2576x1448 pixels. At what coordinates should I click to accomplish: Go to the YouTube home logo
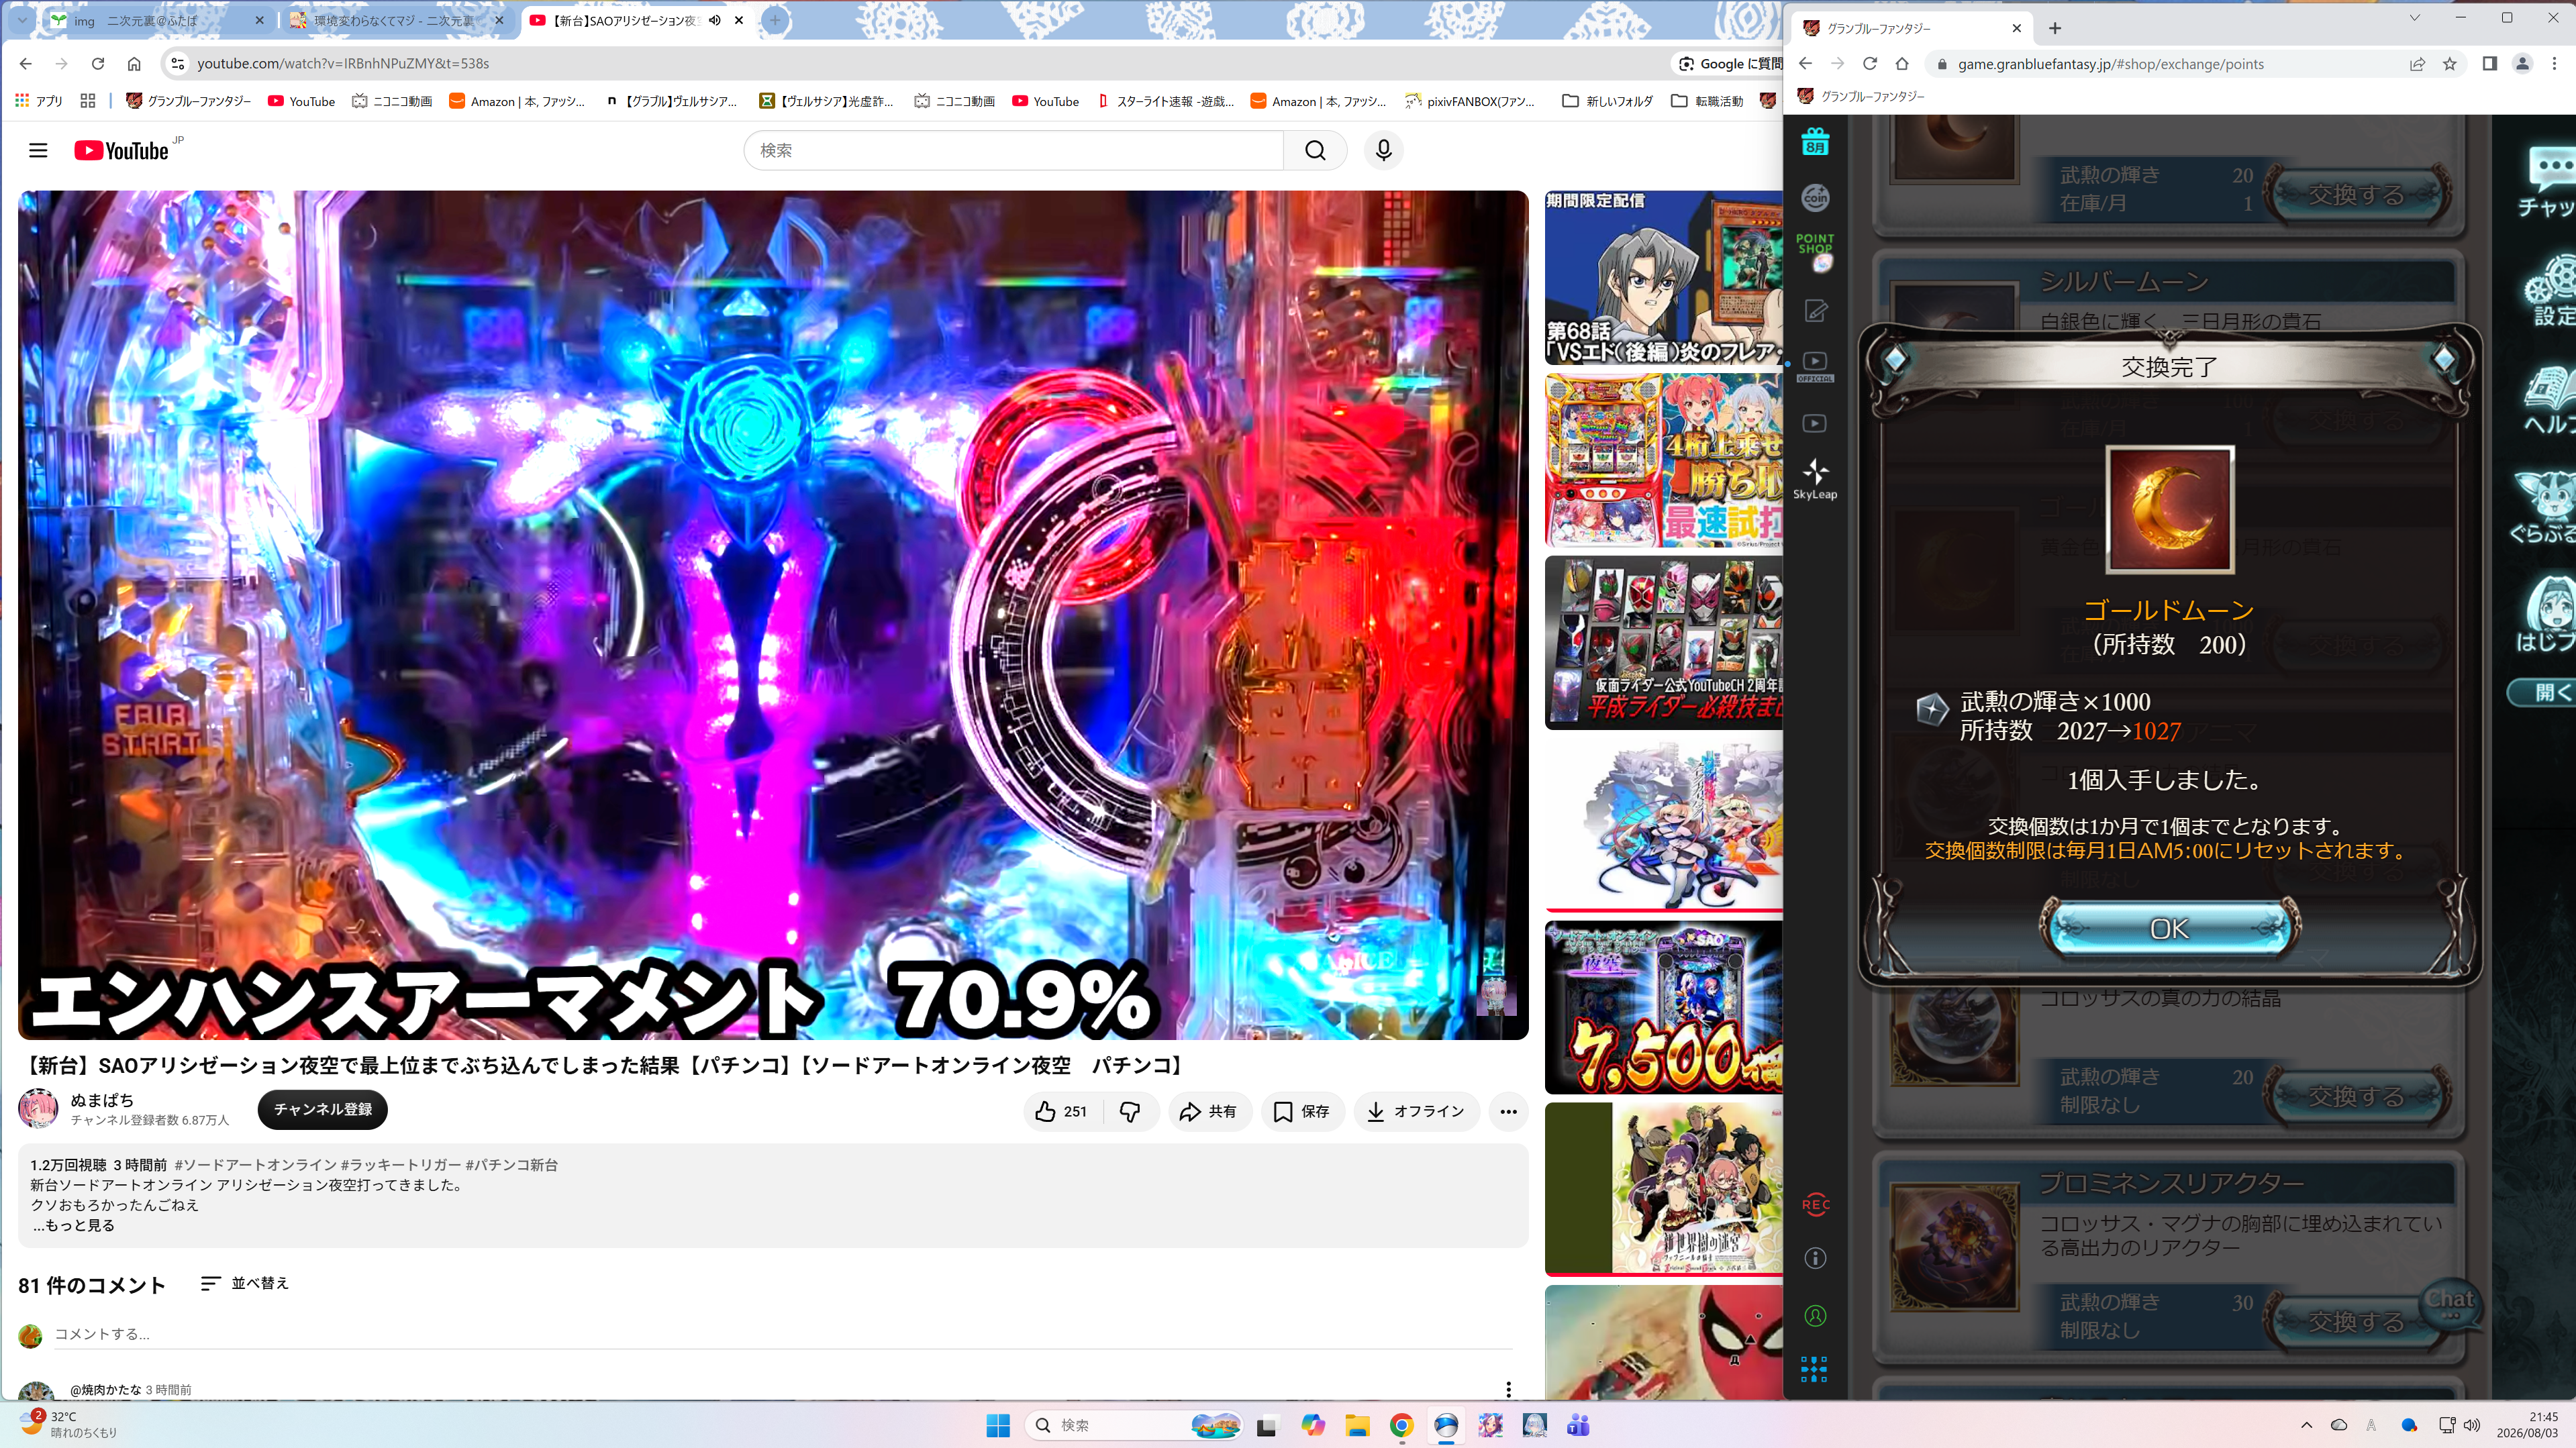click(x=121, y=150)
